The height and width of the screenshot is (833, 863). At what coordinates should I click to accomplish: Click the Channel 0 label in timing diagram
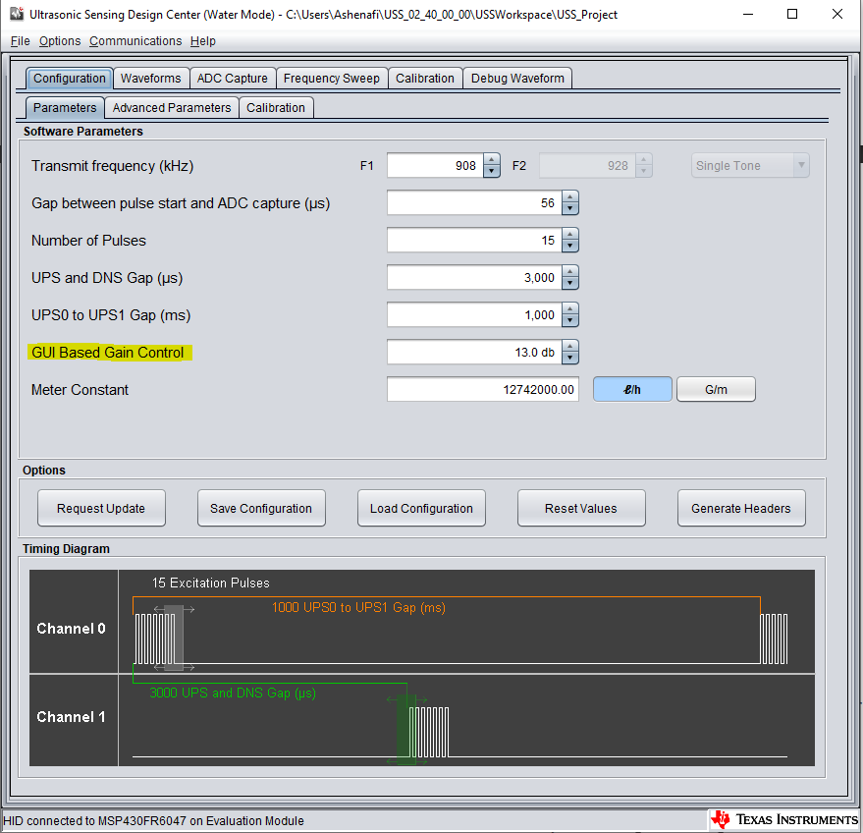[x=71, y=629]
